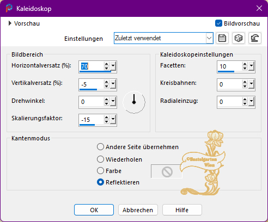Select the Wiederholen radio option

100,159
